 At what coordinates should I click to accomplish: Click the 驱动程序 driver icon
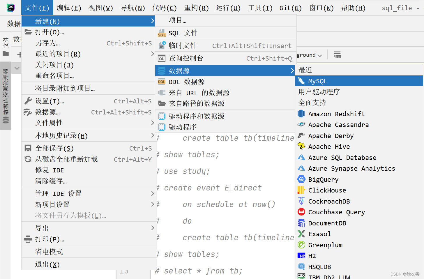162,127
